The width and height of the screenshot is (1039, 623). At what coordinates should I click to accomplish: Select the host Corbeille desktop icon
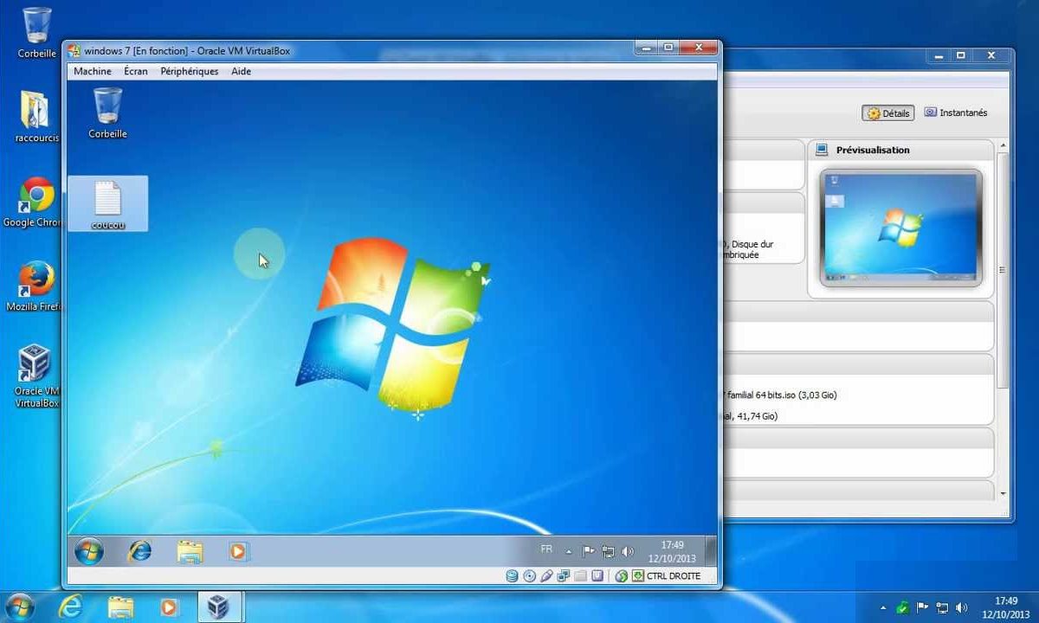pos(36,32)
